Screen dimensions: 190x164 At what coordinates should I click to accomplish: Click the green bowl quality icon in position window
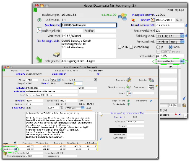pos(128,87)
